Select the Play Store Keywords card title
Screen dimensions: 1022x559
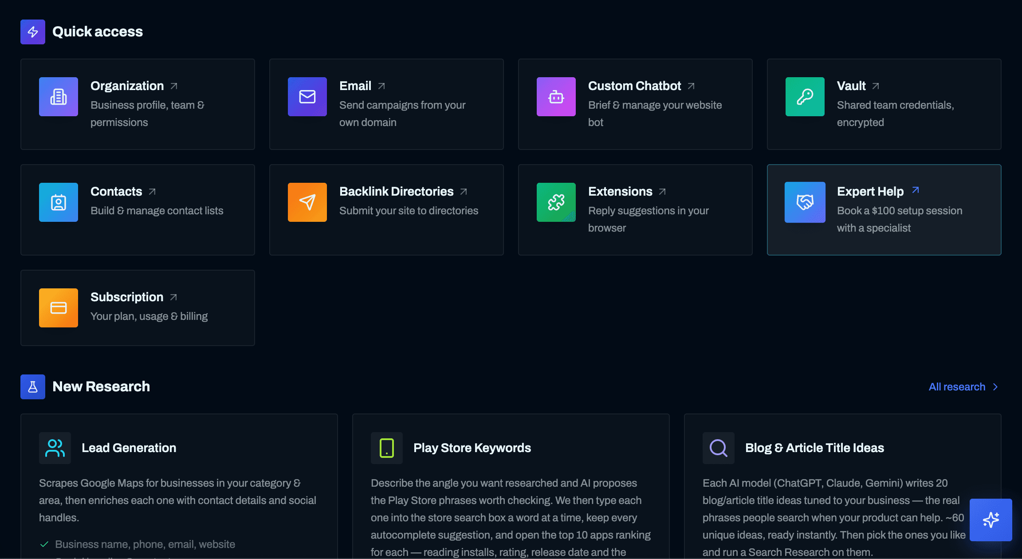(x=472, y=448)
